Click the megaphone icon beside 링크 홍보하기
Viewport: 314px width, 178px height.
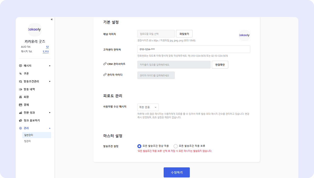(x=20, y=120)
